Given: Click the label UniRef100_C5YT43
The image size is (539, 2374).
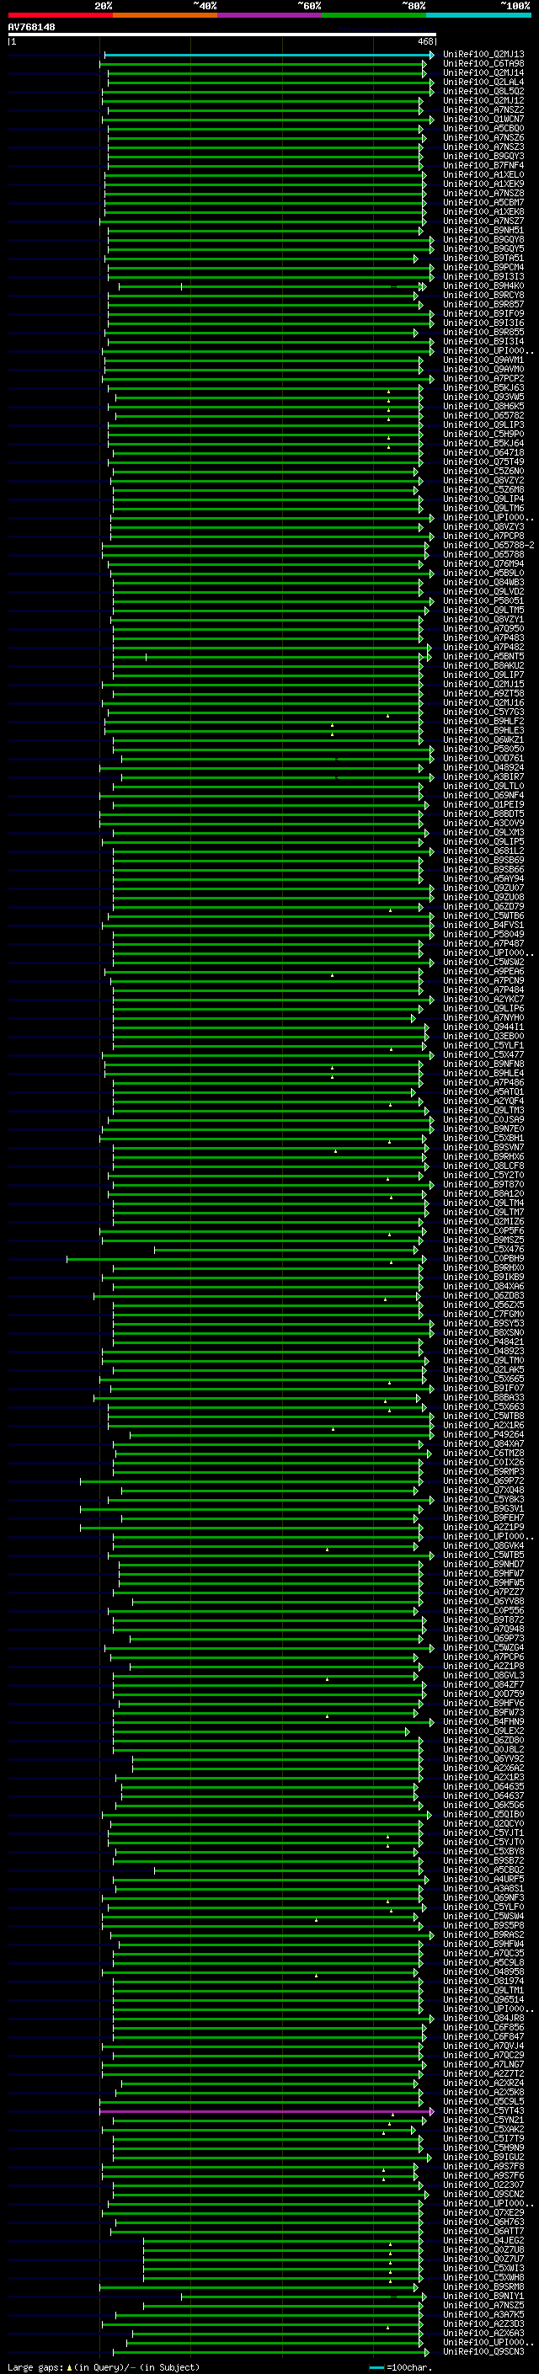Looking at the screenshot, I should coord(483,2112).
